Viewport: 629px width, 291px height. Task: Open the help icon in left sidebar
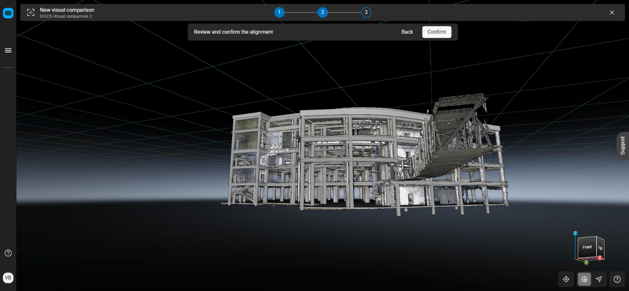pos(8,253)
